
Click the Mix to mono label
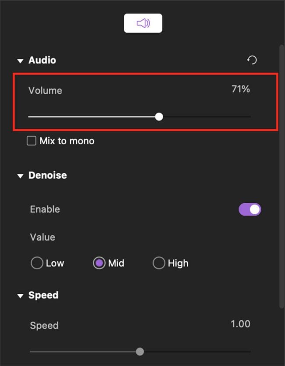[67, 141]
